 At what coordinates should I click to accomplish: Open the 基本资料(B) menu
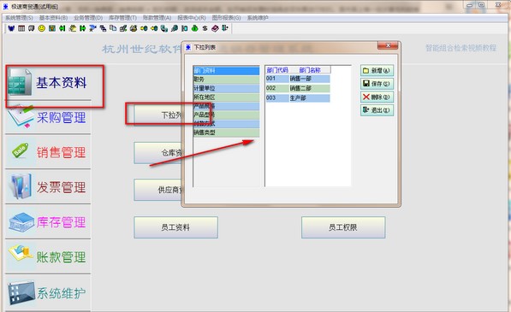click(x=53, y=18)
